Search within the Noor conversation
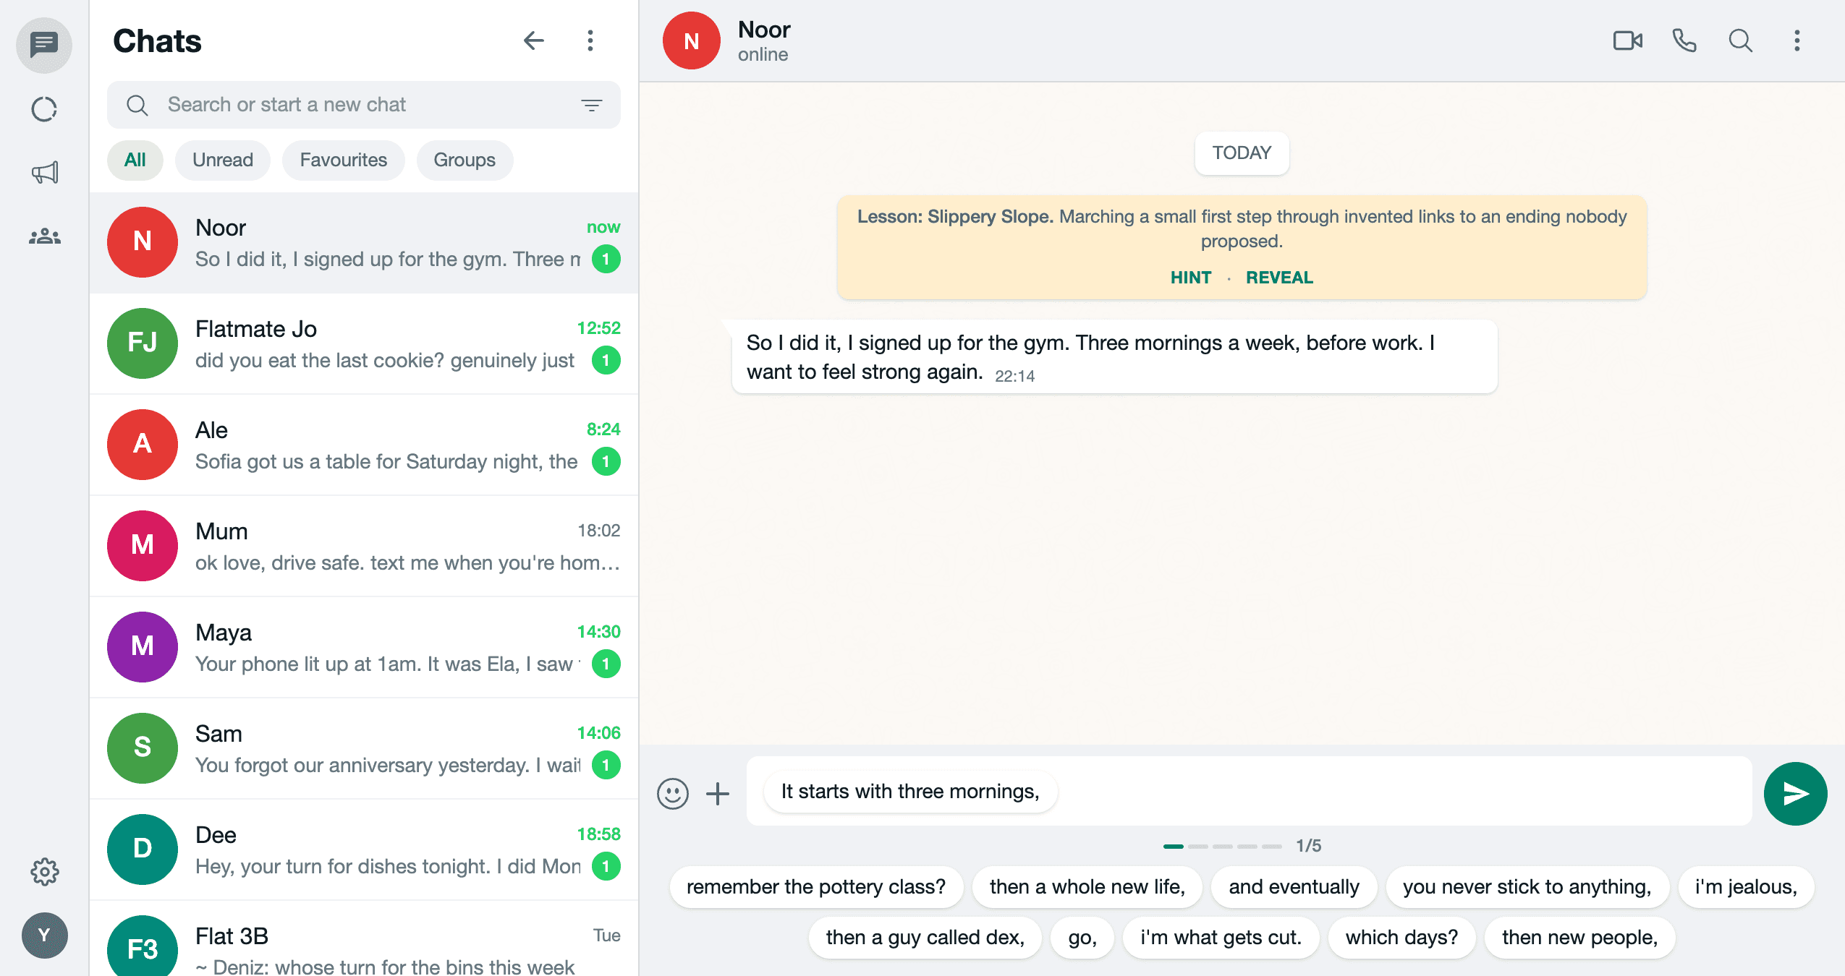Screen dimensions: 1845x976 (x=1741, y=40)
